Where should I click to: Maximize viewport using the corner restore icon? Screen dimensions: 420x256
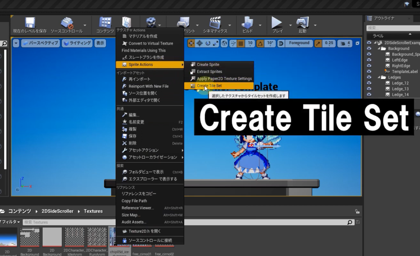357,43
